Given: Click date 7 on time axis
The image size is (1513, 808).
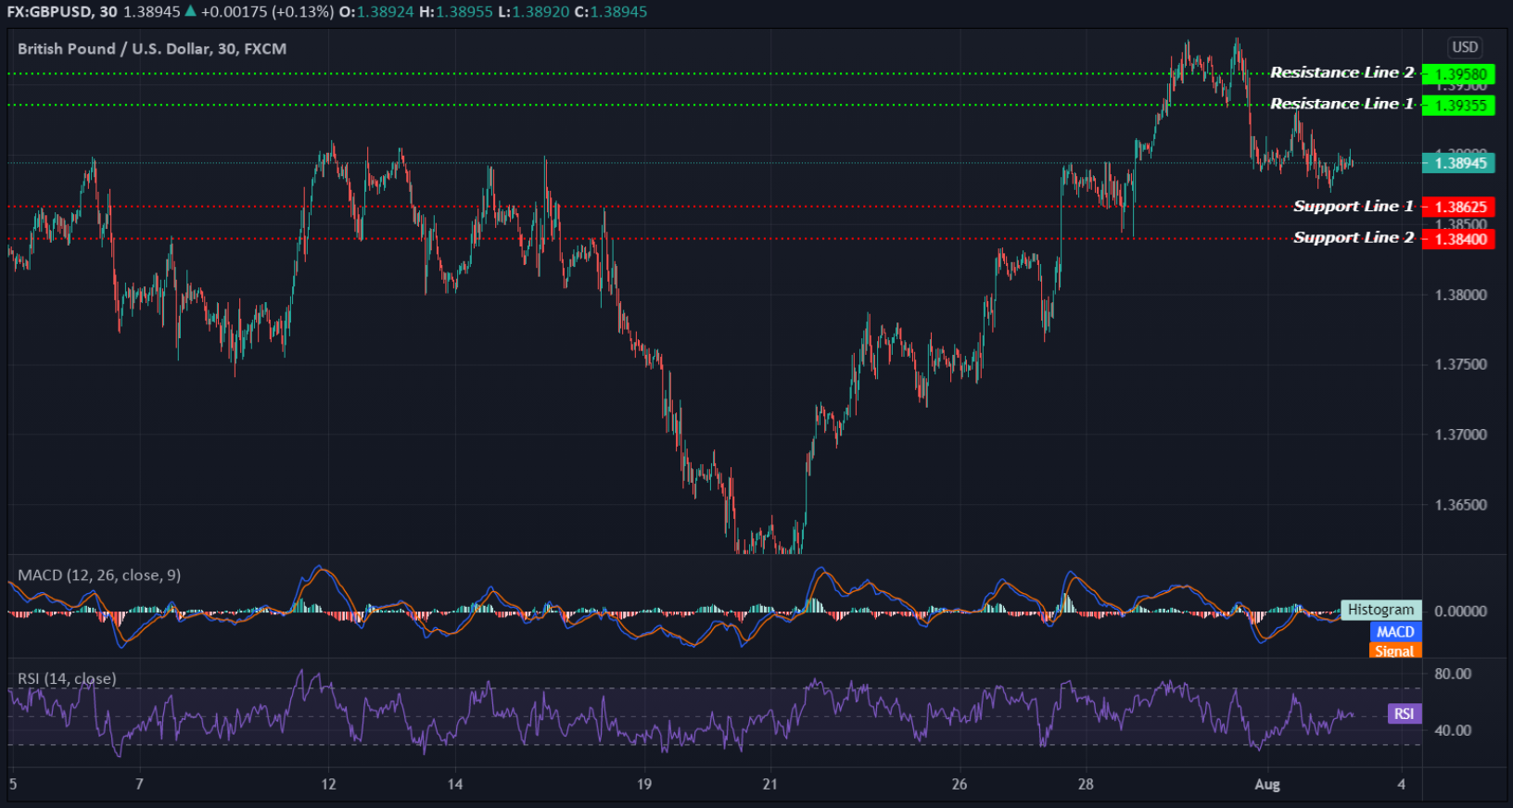Looking at the screenshot, I should [139, 784].
